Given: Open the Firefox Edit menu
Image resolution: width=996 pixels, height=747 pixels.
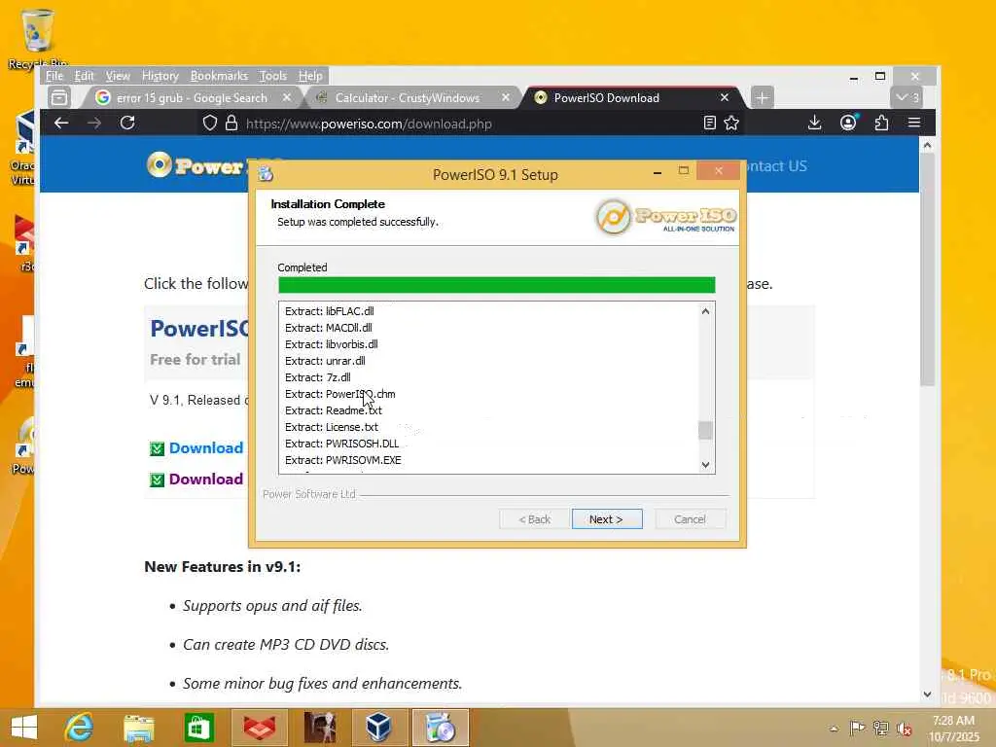Looking at the screenshot, I should (84, 76).
